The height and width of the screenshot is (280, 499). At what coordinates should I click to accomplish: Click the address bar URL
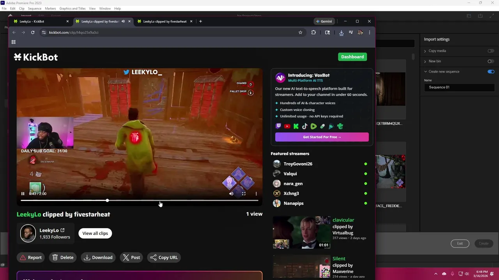click(74, 32)
